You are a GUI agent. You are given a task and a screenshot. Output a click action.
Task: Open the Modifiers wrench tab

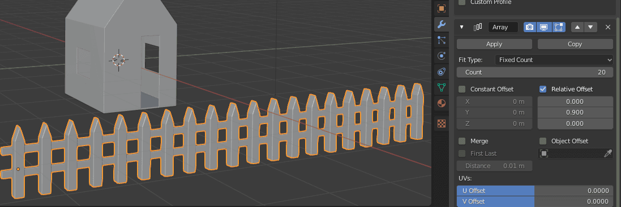[441, 24]
